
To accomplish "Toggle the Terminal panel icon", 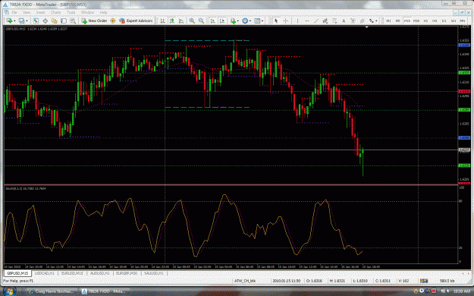I will pos(64,21).
